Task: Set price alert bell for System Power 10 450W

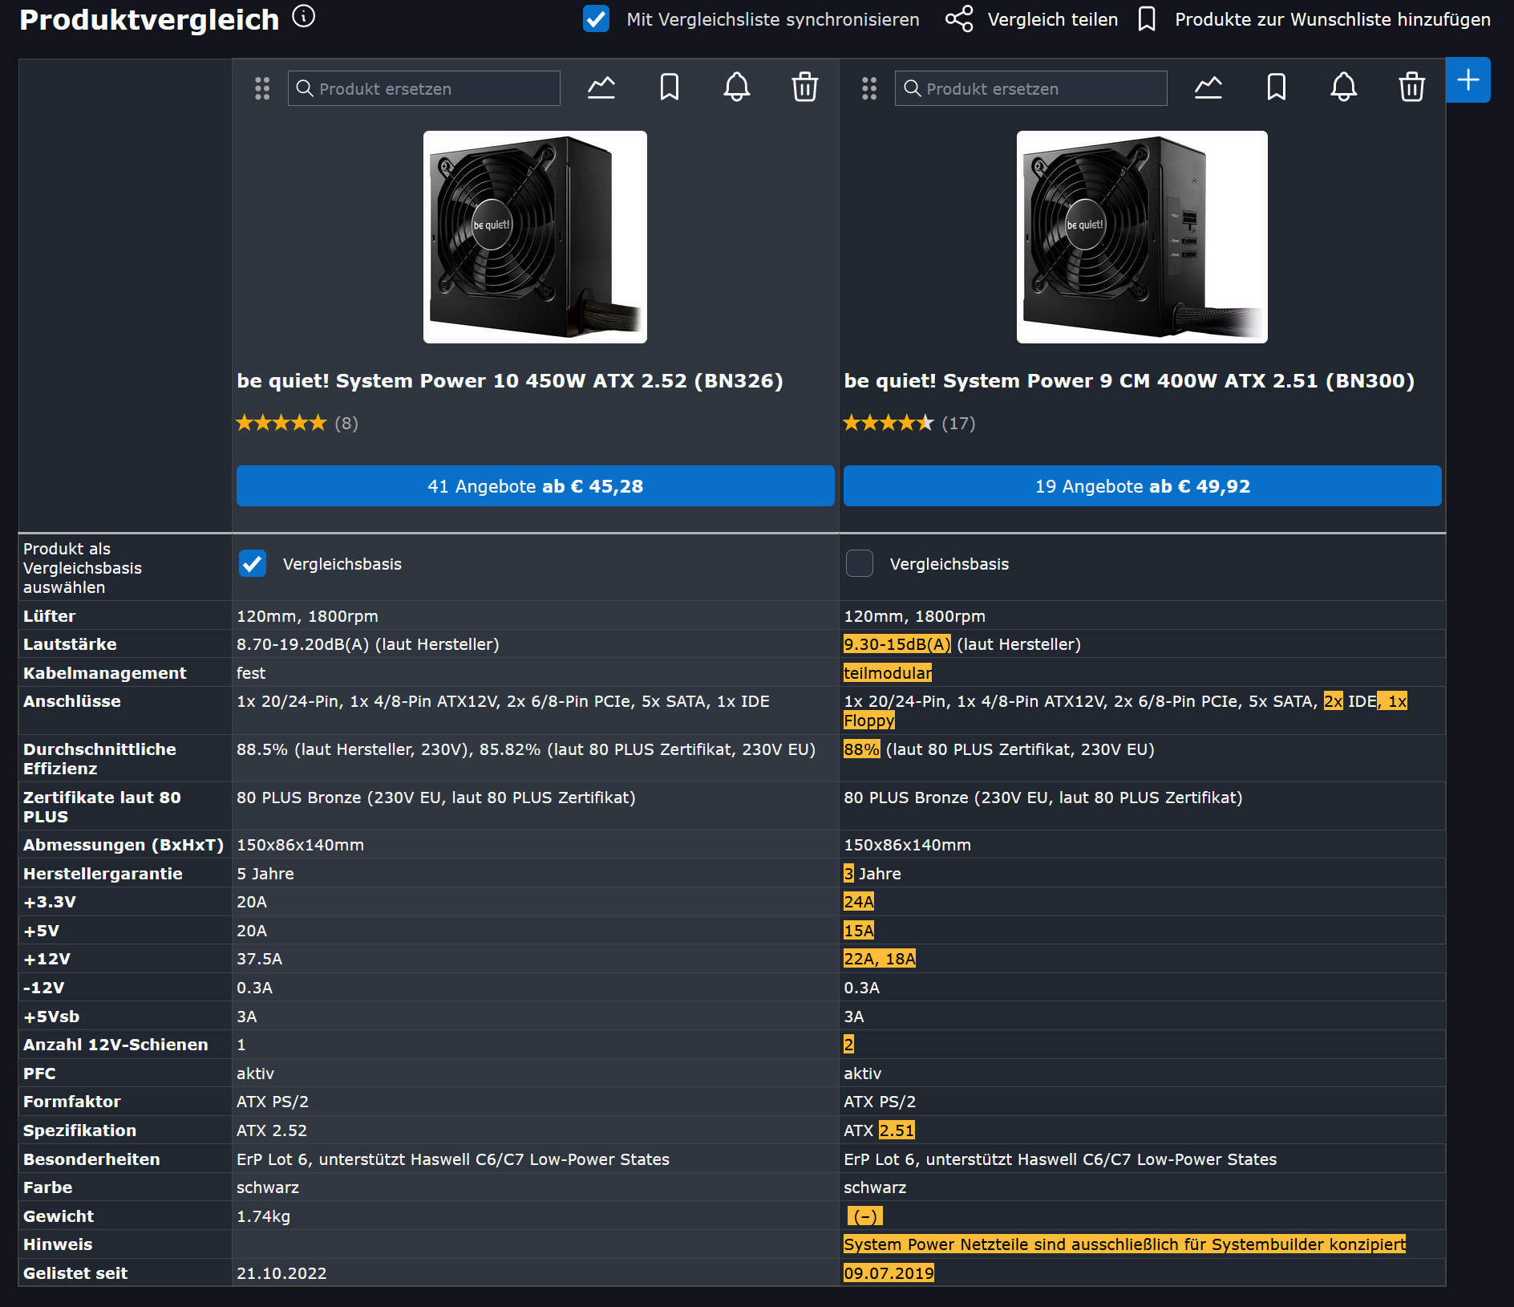Action: point(737,87)
